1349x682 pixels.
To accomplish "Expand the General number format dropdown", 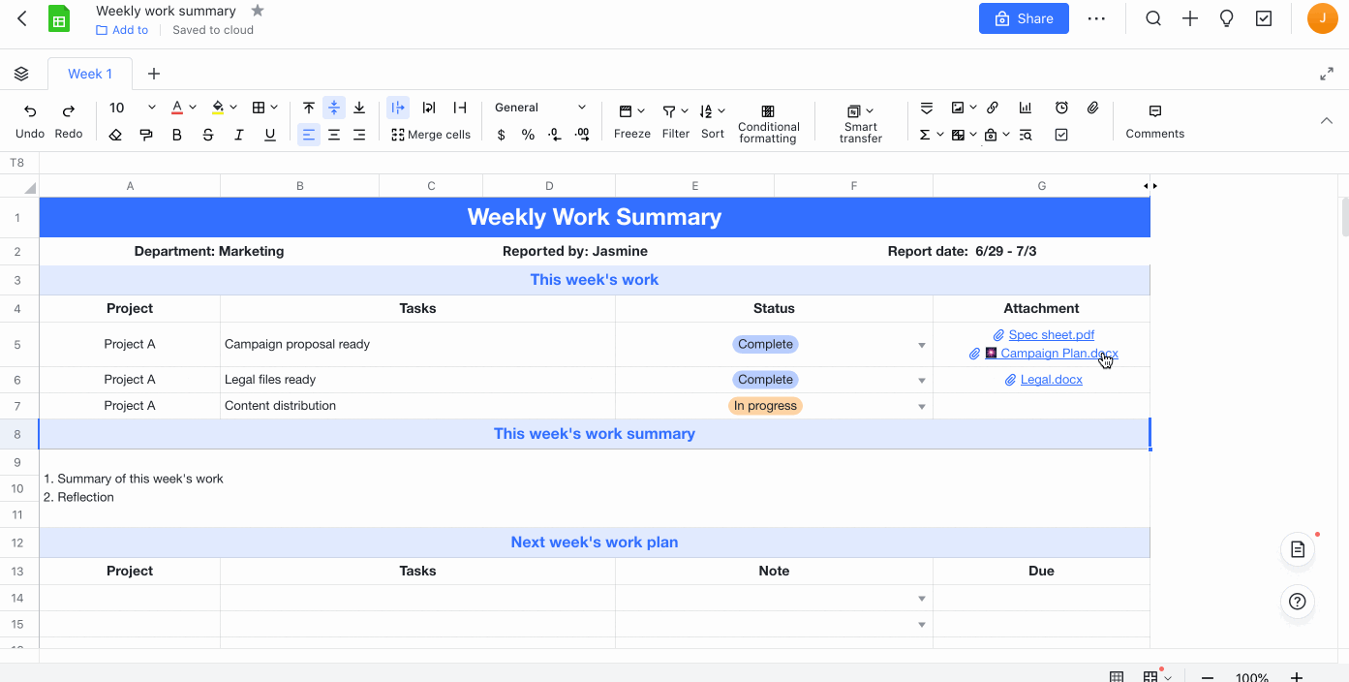I will point(581,108).
